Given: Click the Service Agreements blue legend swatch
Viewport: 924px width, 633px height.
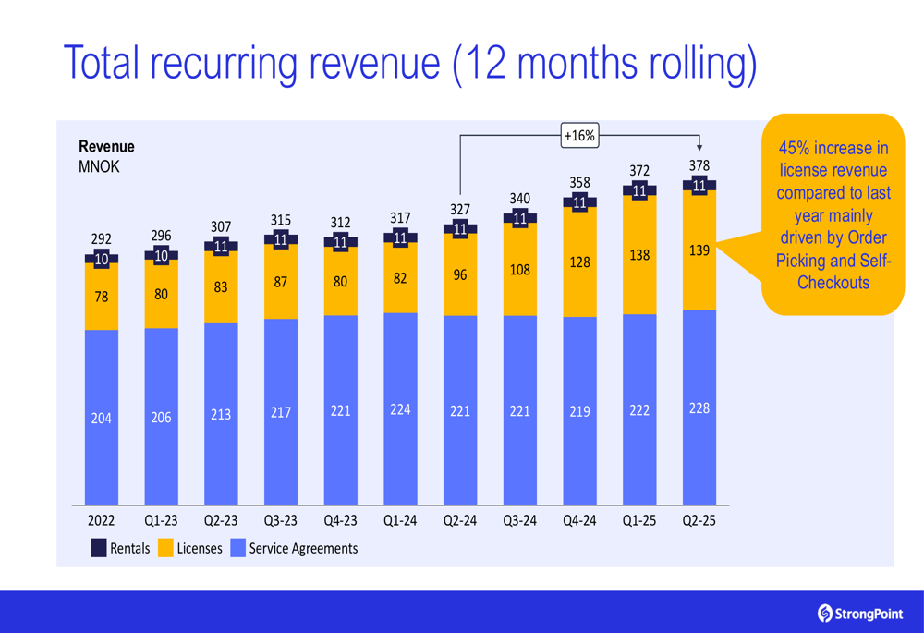Looking at the screenshot, I should 237,548.
